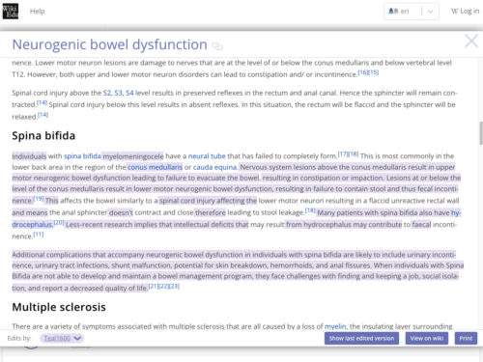
Task: Open citation [19] reference
Action: pos(39,199)
